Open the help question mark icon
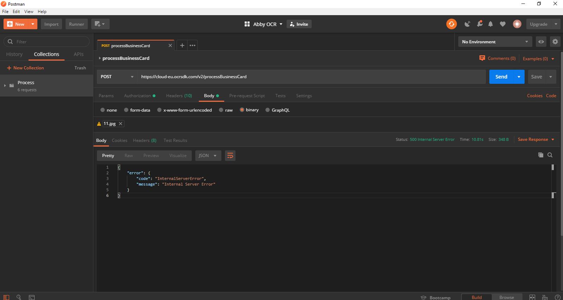This screenshot has width=563, height=300. click(557, 298)
